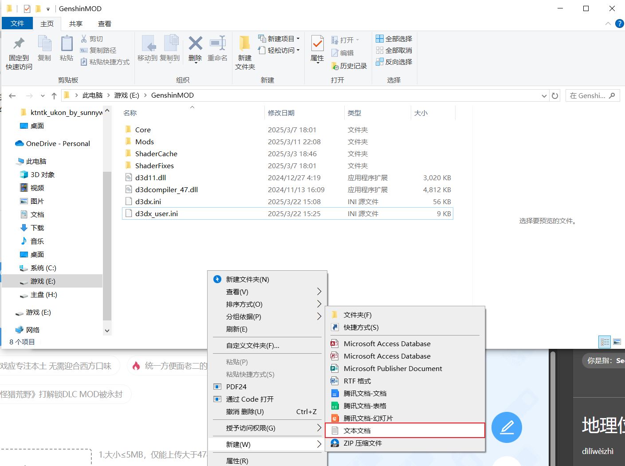Toggle details view in the status bar
This screenshot has height=466, width=625.
[604, 342]
